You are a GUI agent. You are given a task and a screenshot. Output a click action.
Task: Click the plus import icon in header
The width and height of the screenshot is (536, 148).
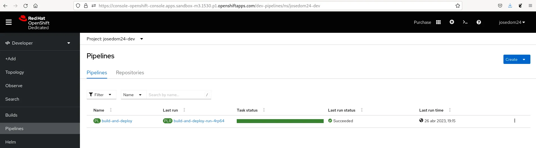tap(452, 22)
